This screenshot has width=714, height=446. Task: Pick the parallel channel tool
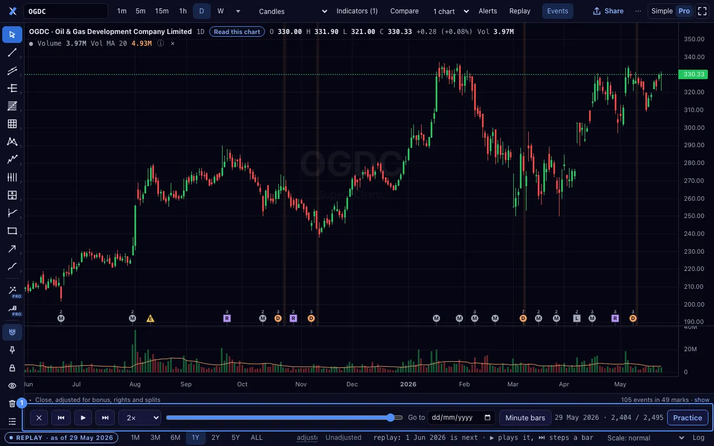click(12, 70)
